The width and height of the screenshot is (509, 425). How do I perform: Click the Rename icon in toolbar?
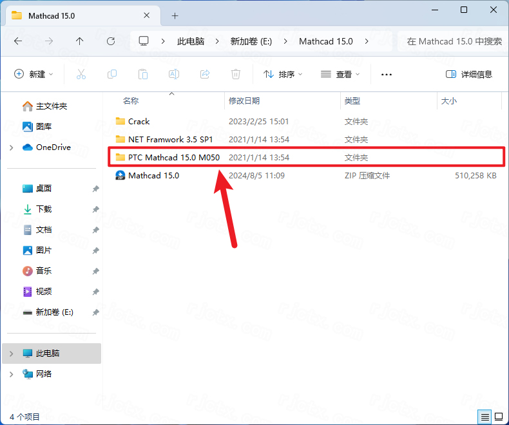point(174,74)
